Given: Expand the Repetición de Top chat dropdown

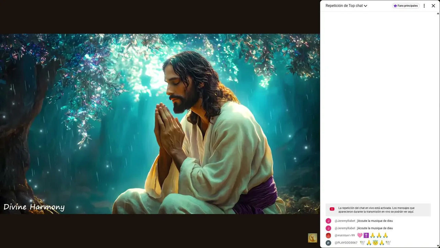Looking at the screenshot, I should click(x=346, y=6).
